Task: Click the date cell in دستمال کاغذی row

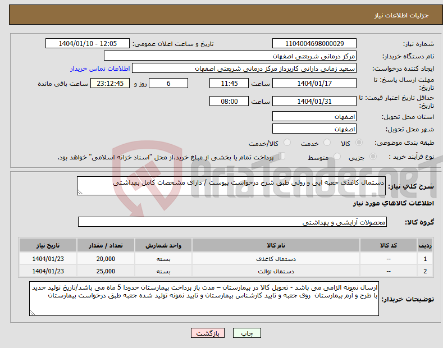Action: pyautogui.click(x=48, y=259)
